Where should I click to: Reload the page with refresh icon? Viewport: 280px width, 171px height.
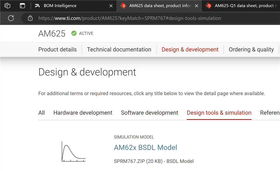11,18
